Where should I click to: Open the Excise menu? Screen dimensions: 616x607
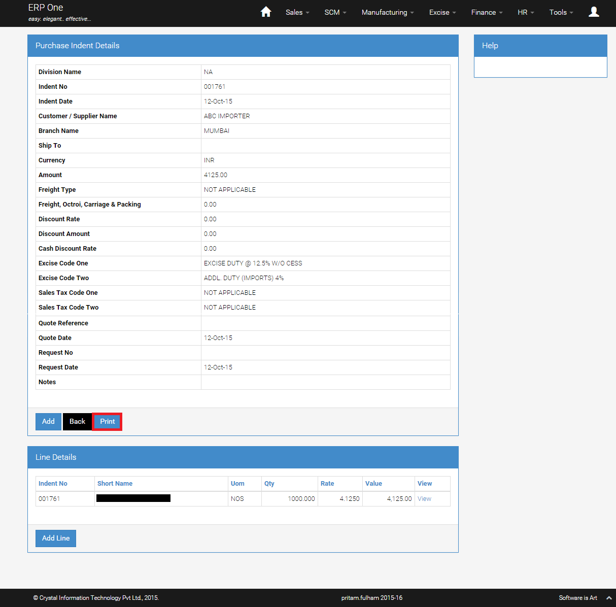pyautogui.click(x=442, y=12)
